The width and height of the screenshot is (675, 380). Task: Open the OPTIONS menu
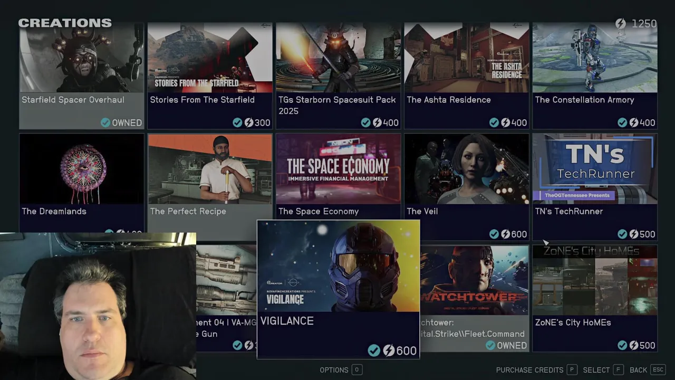pyautogui.click(x=334, y=370)
